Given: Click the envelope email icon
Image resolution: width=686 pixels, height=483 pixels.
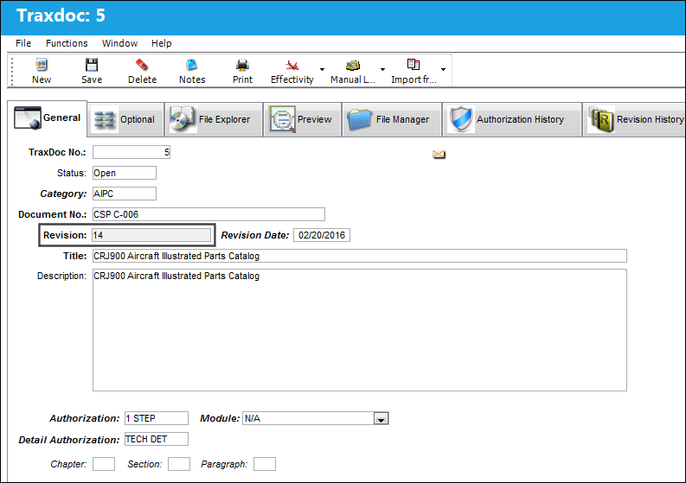Looking at the screenshot, I should (x=439, y=155).
